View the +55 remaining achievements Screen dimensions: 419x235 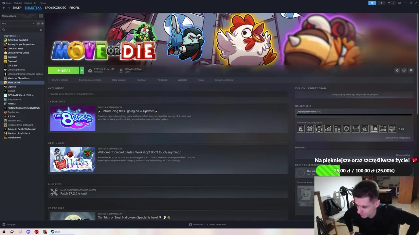(401, 129)
